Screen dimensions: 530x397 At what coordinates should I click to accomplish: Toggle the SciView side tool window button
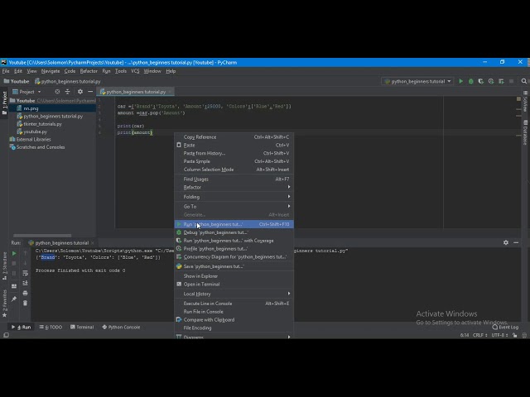click(x=525, y=102)
